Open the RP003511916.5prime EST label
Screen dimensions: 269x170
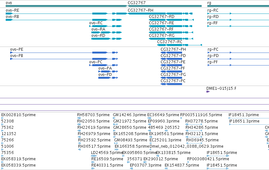click(201, 115)
